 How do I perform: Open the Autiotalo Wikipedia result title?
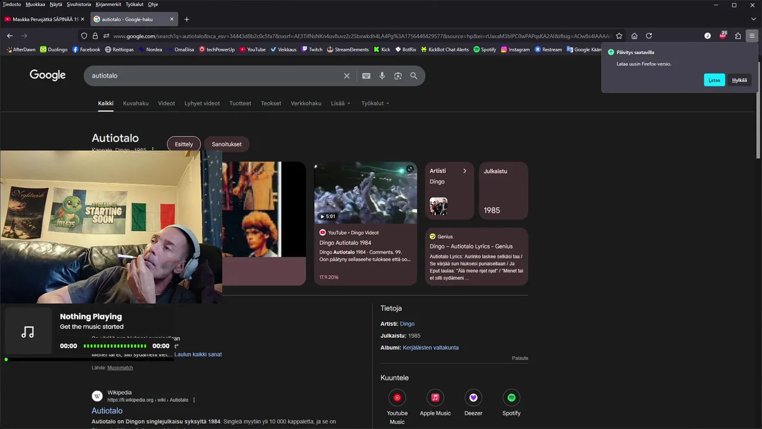click(x=107, y=411)
